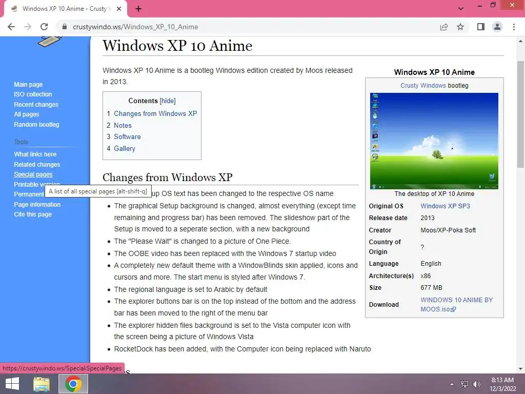Click the 'x86' architecture value
The height and width of the screenshot is (394, 525).
426,275
